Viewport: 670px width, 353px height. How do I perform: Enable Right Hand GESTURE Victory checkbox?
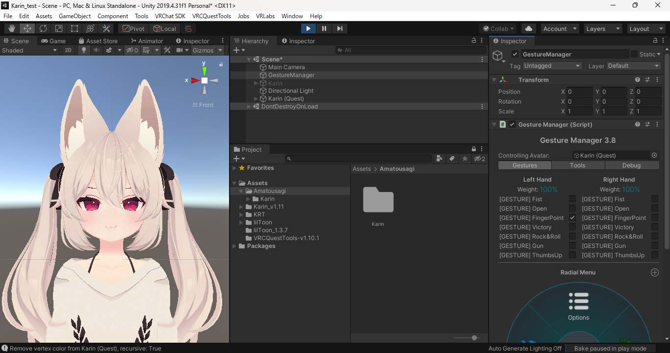pyautogui.click(x=654, y=227)
